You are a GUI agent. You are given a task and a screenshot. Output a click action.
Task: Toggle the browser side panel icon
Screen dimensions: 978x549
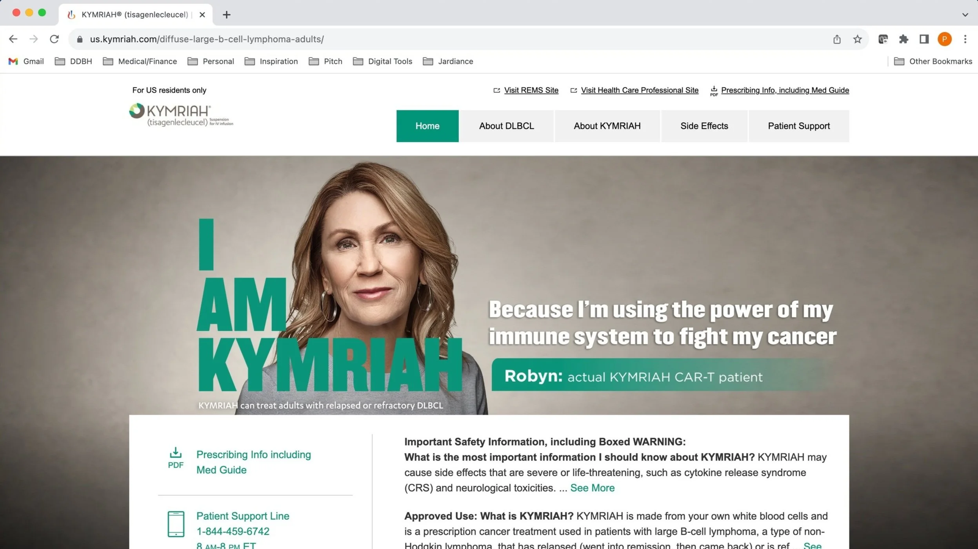coord(924,39)
